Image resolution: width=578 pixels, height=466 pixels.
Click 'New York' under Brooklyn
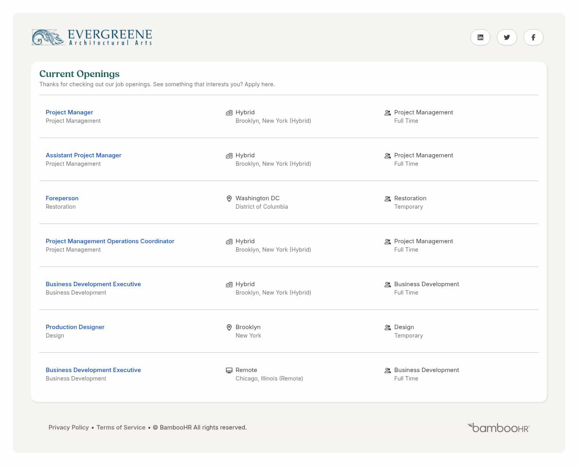tap(248, 336)
